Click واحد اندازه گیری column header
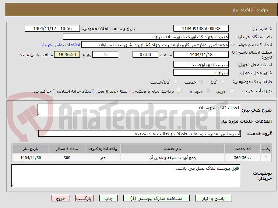This screenshot has width=278, height=208. (103, 149)
